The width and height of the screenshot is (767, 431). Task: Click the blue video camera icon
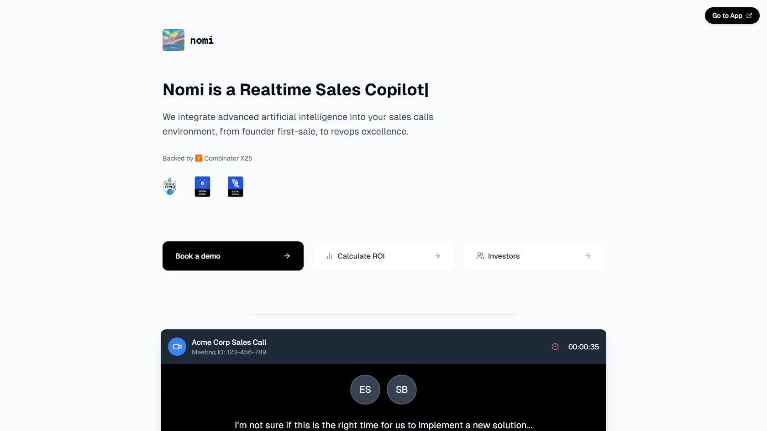(x=177, y=347)
